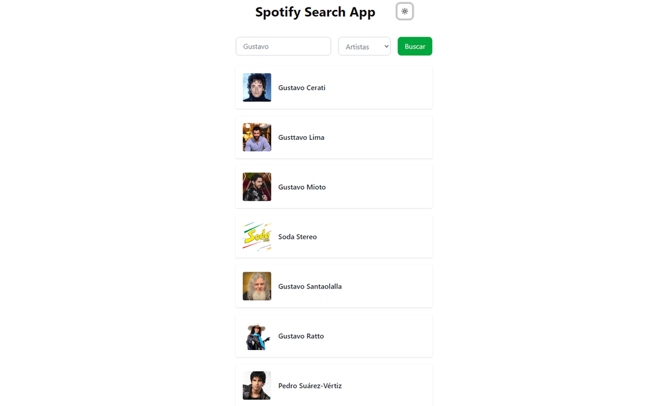The image size is (672, 406).
Task: Click Pedro Suárez-Vértiz's photo thumbnail
Action: point(257,386)
